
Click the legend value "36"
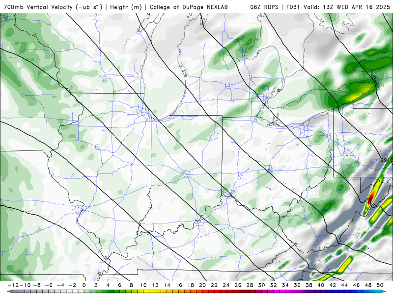[x=297, y=285]
